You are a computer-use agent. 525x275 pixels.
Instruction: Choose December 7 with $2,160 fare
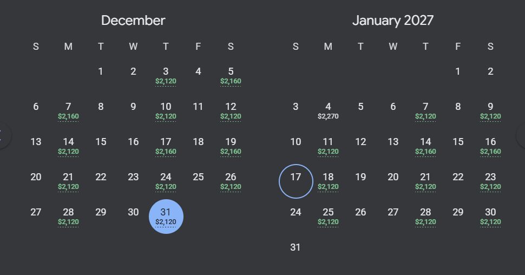point(68,111)
